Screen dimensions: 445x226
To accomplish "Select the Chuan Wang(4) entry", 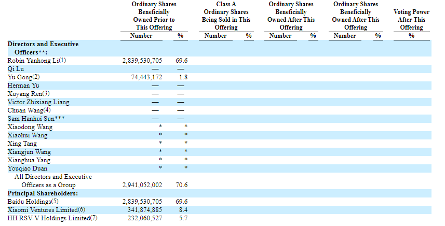I will [29, 110].
